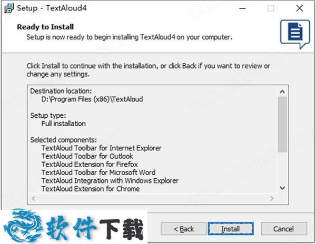
Task: Select 'TextAloud Toolbar for Internet Explorer' line
Action: click(101, 148)
